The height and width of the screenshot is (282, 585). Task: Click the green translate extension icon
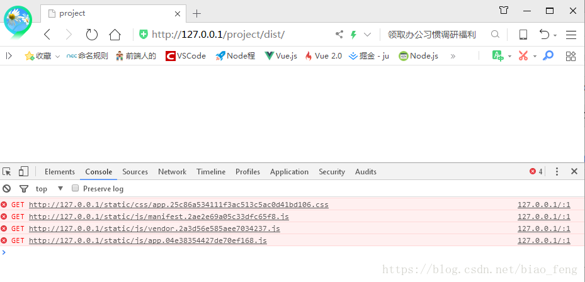498,56
